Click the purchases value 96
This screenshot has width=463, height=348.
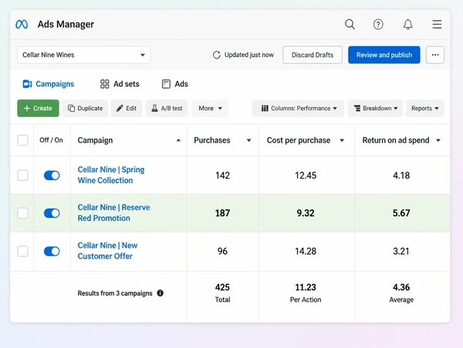pos(223,251)
